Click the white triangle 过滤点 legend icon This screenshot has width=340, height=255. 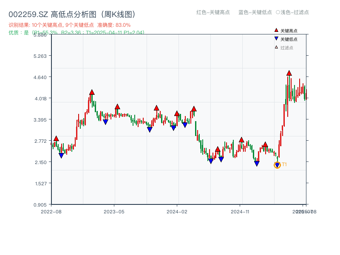pos(276,48)
